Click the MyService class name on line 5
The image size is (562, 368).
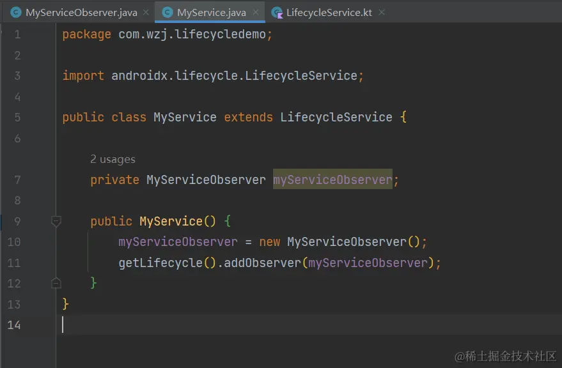(x=185, y=117)
